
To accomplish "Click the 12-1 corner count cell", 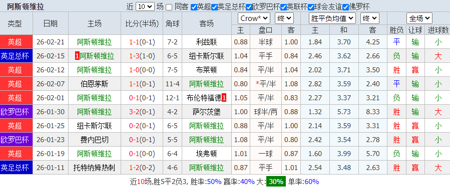I will (x=173, y=98).
